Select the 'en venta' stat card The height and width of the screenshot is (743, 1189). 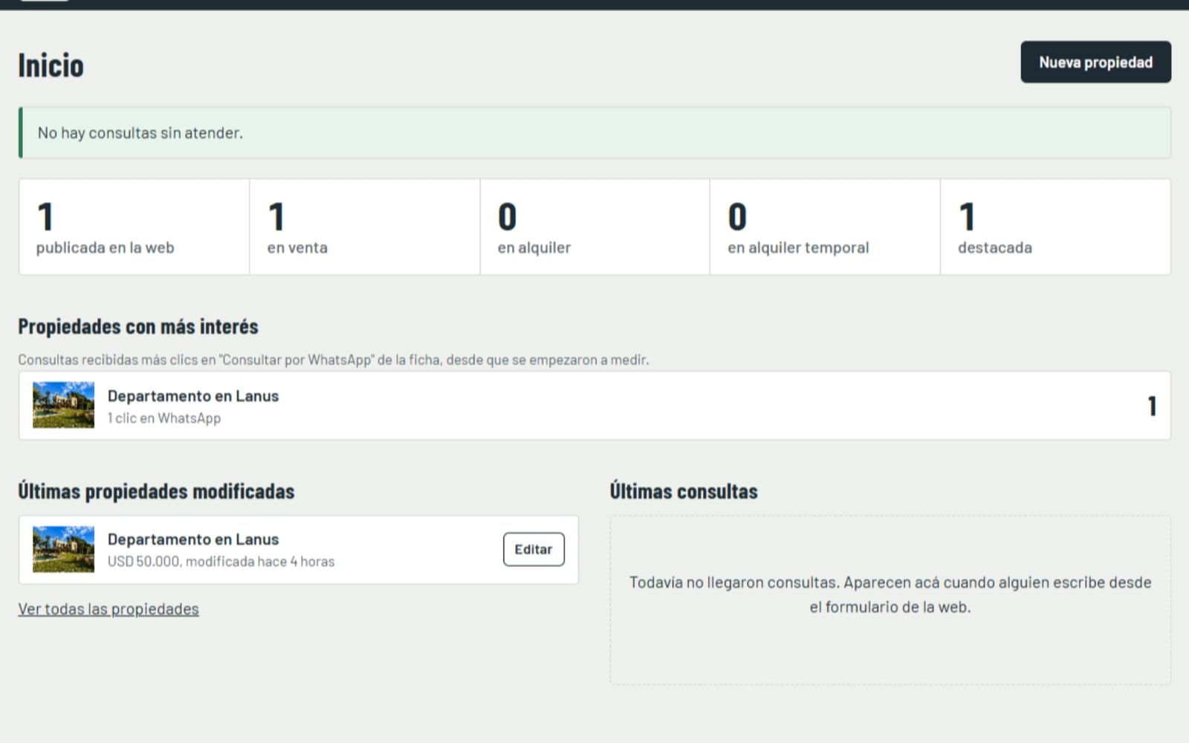pos(365,227)
